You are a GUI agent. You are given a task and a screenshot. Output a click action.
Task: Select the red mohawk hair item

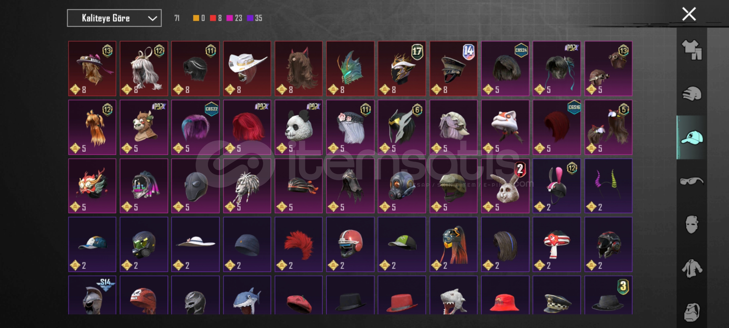(299, 244)
